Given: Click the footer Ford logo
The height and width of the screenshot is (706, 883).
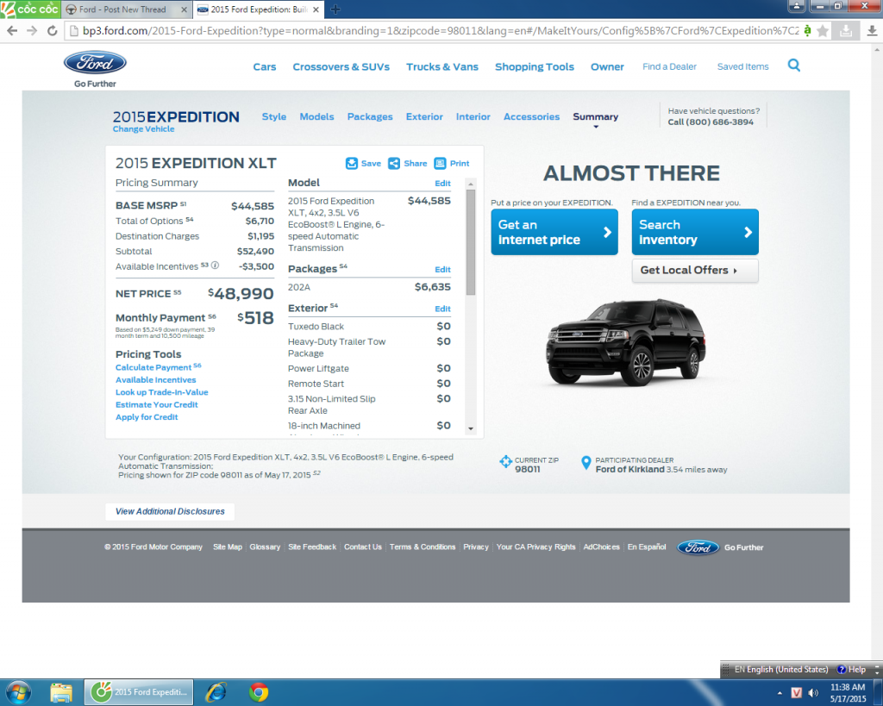Looking at the screenshot, I should click(698, 547).
